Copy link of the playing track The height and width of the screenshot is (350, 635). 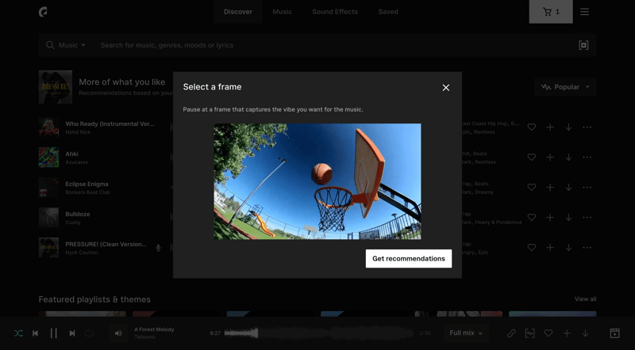pyautogui.click(x=511, y=333)
